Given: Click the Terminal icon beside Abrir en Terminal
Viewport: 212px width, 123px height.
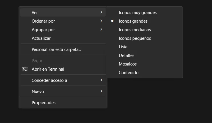Looking at the screenshot, I should pos(25,69).
